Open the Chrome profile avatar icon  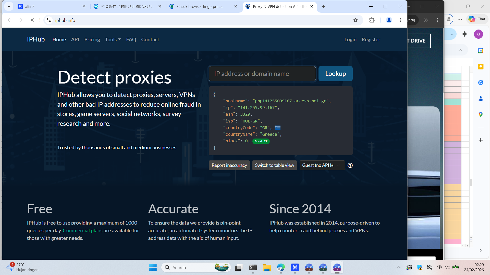point(389,20)
